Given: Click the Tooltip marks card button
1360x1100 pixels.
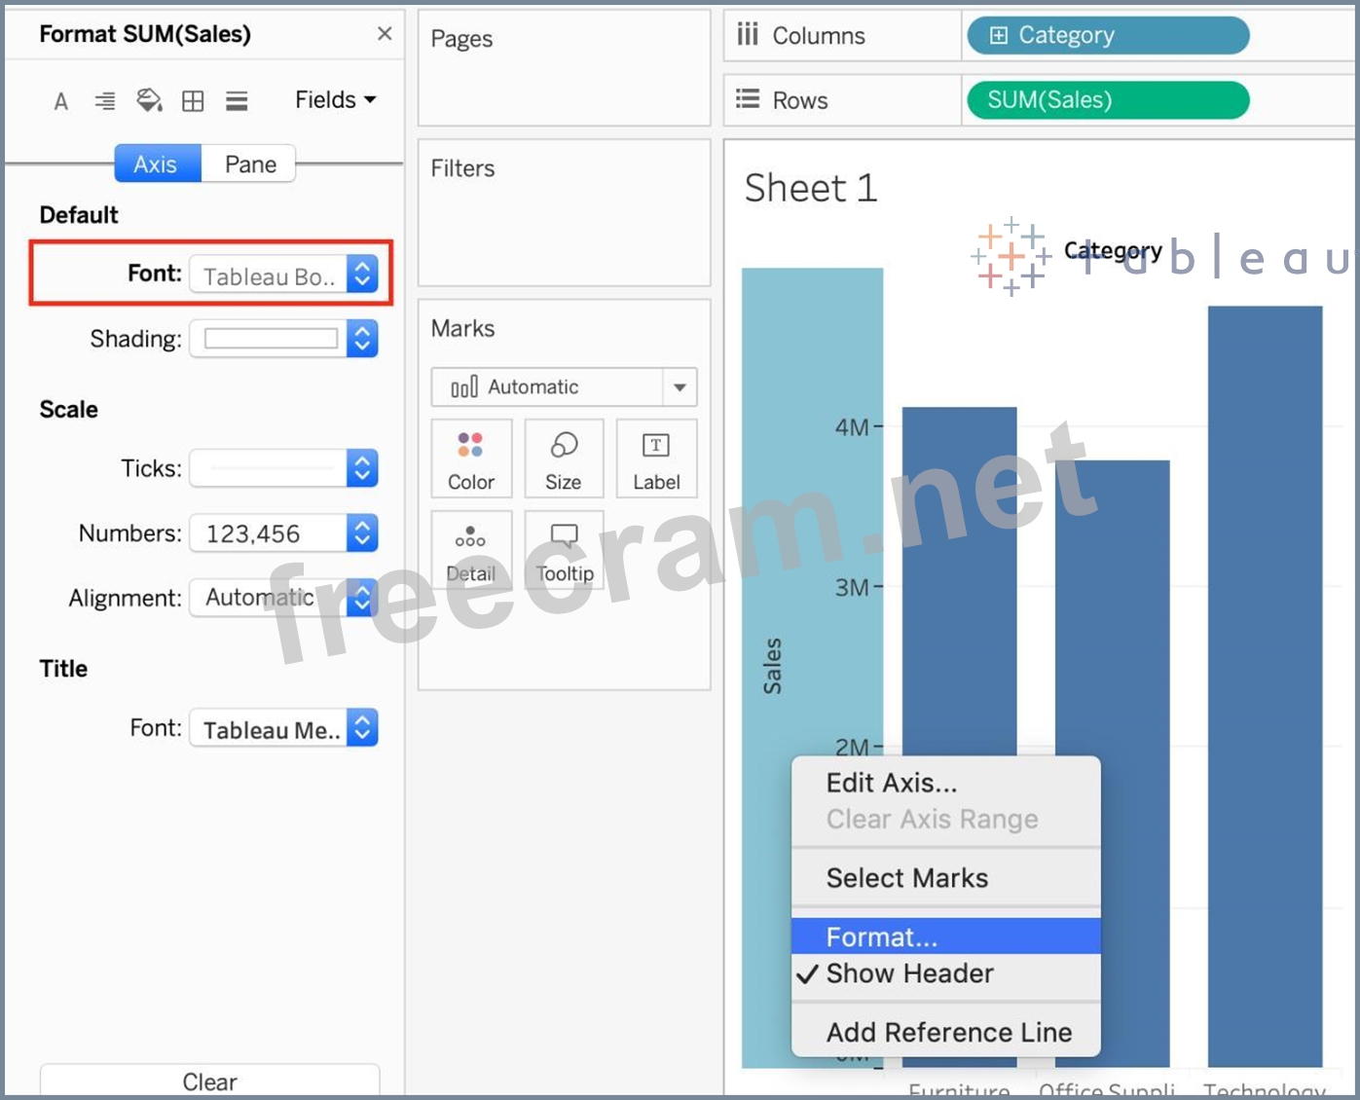Looking at the screenshot, I should tap(565, 552).
